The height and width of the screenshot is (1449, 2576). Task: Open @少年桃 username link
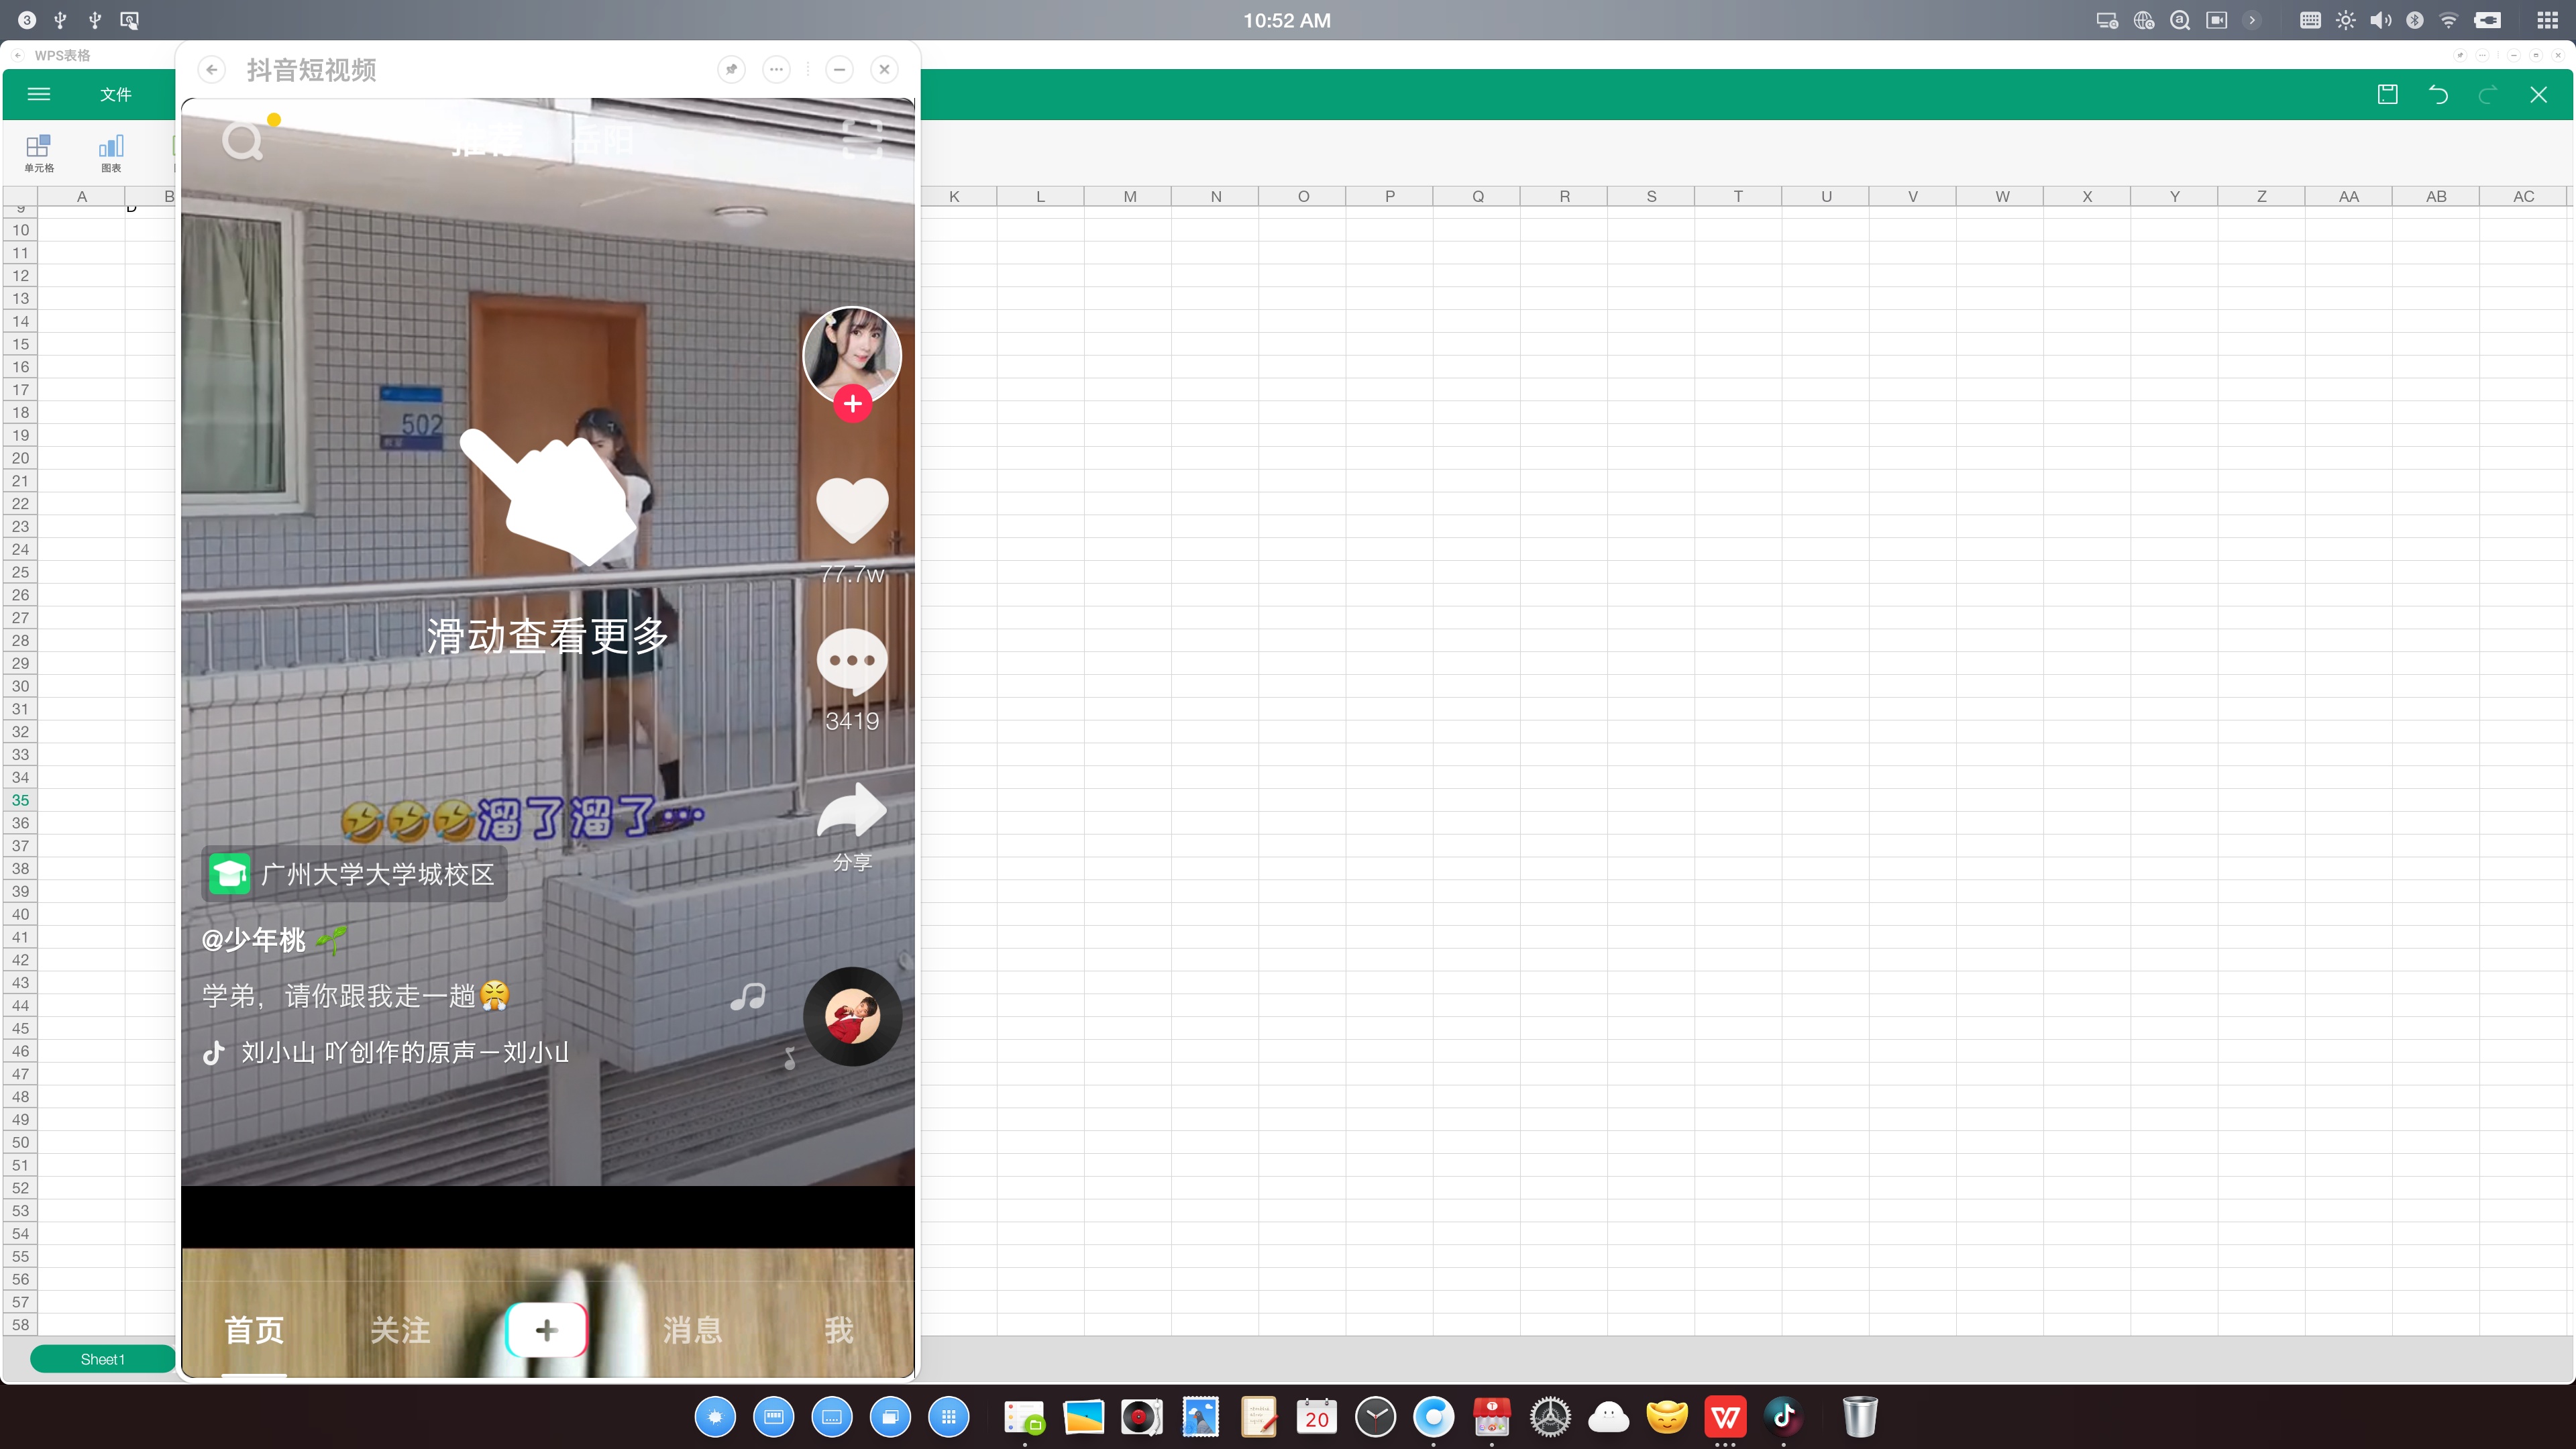(x=254, y=940)
